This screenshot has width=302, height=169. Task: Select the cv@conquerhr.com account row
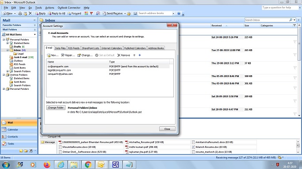pyautogui.click(x=108, y=66)
